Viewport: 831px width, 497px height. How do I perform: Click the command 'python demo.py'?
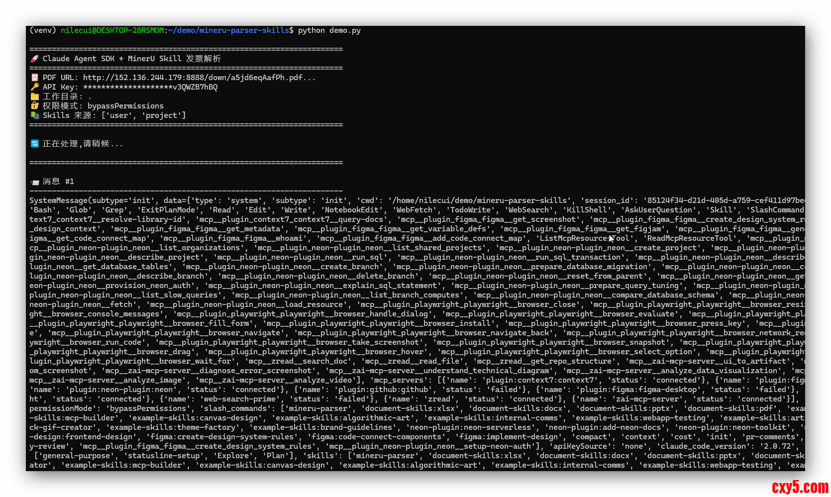click(x=329, y=30)
